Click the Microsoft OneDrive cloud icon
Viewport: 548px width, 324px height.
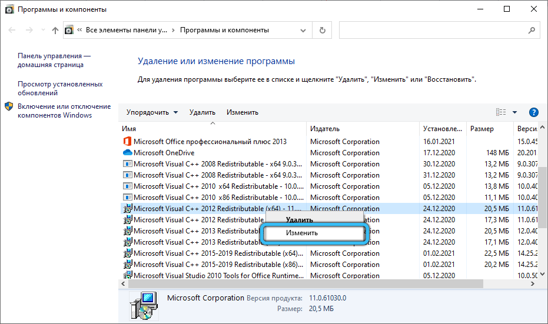coord(127,153)
